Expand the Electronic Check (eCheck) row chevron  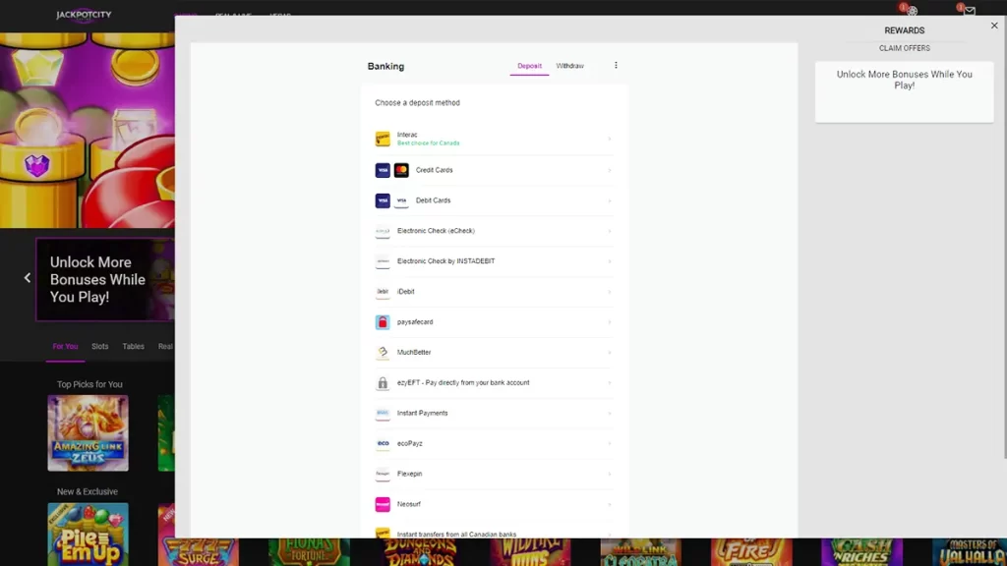tap(610, 231)
